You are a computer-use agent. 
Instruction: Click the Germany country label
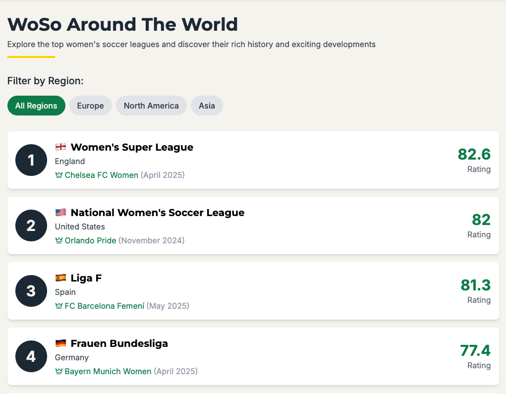coord(72,357)
